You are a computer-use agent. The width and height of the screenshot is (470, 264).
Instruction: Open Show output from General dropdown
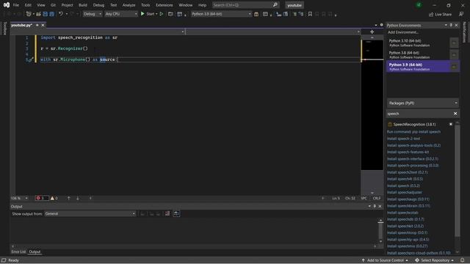coord(90,213)
